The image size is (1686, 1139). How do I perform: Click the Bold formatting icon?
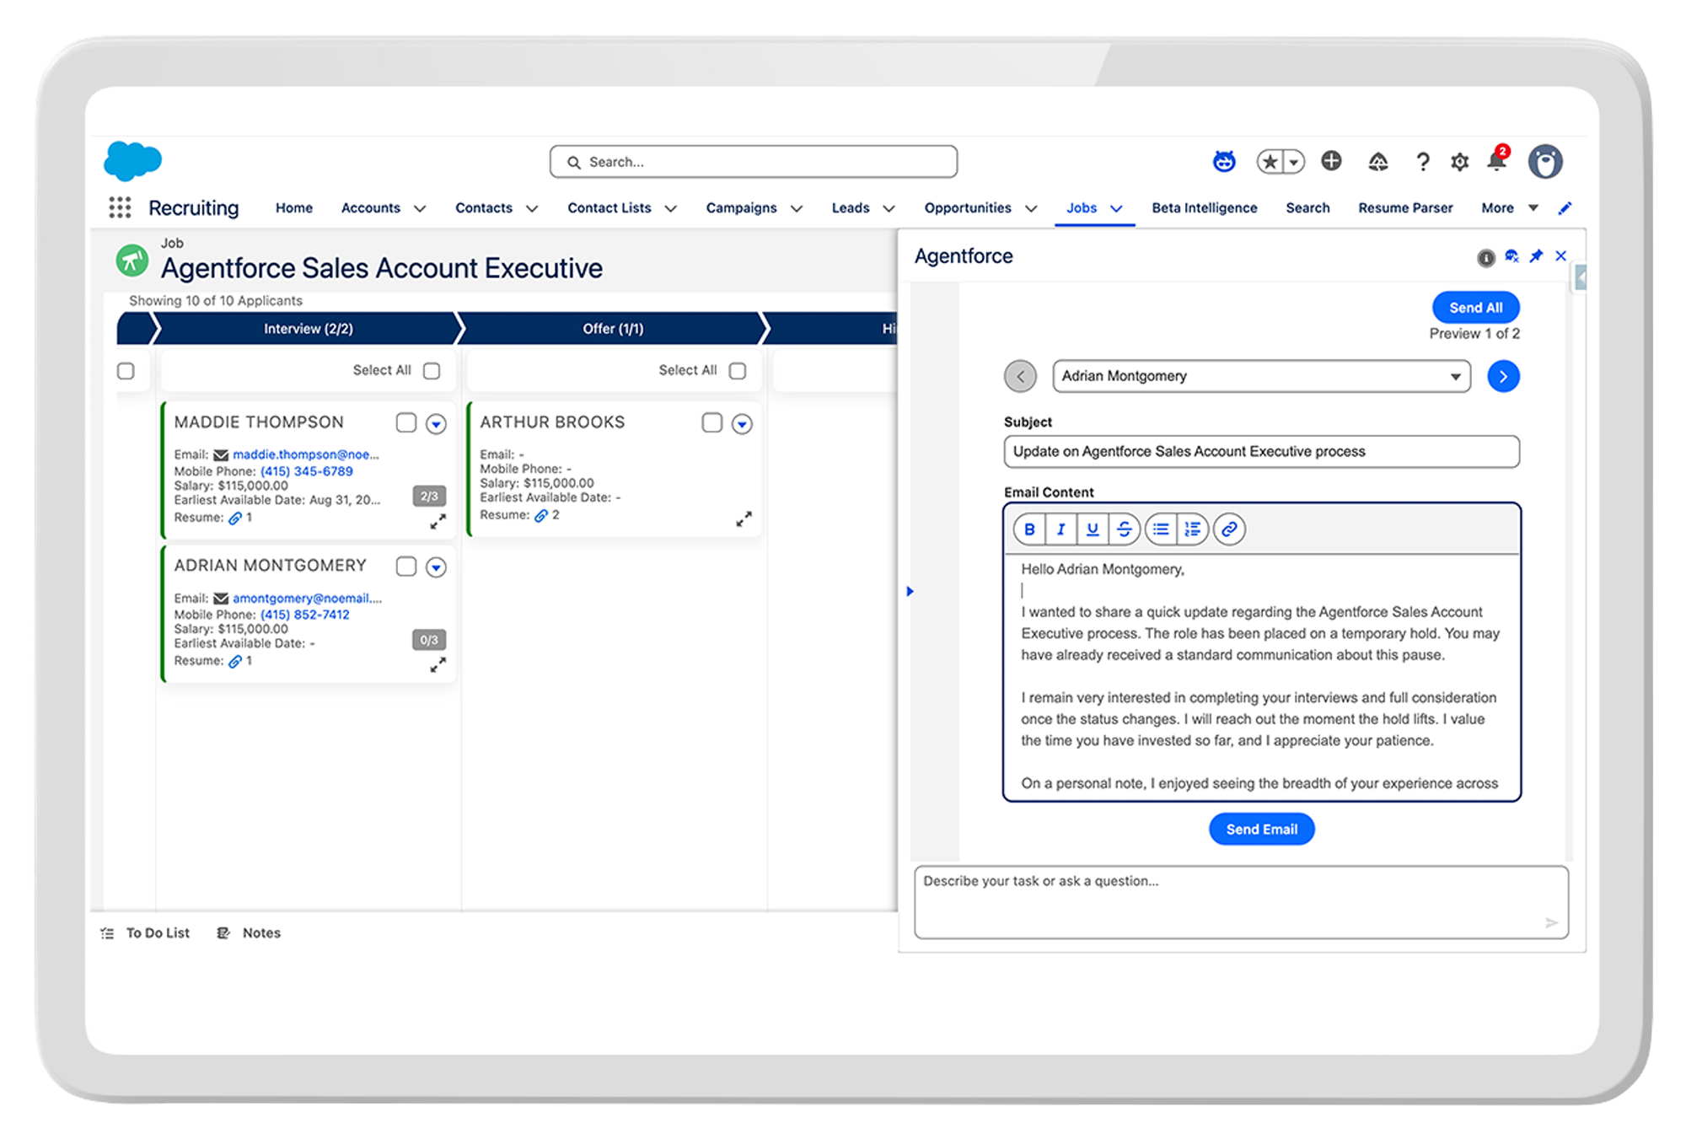(x=1028, y=529)
